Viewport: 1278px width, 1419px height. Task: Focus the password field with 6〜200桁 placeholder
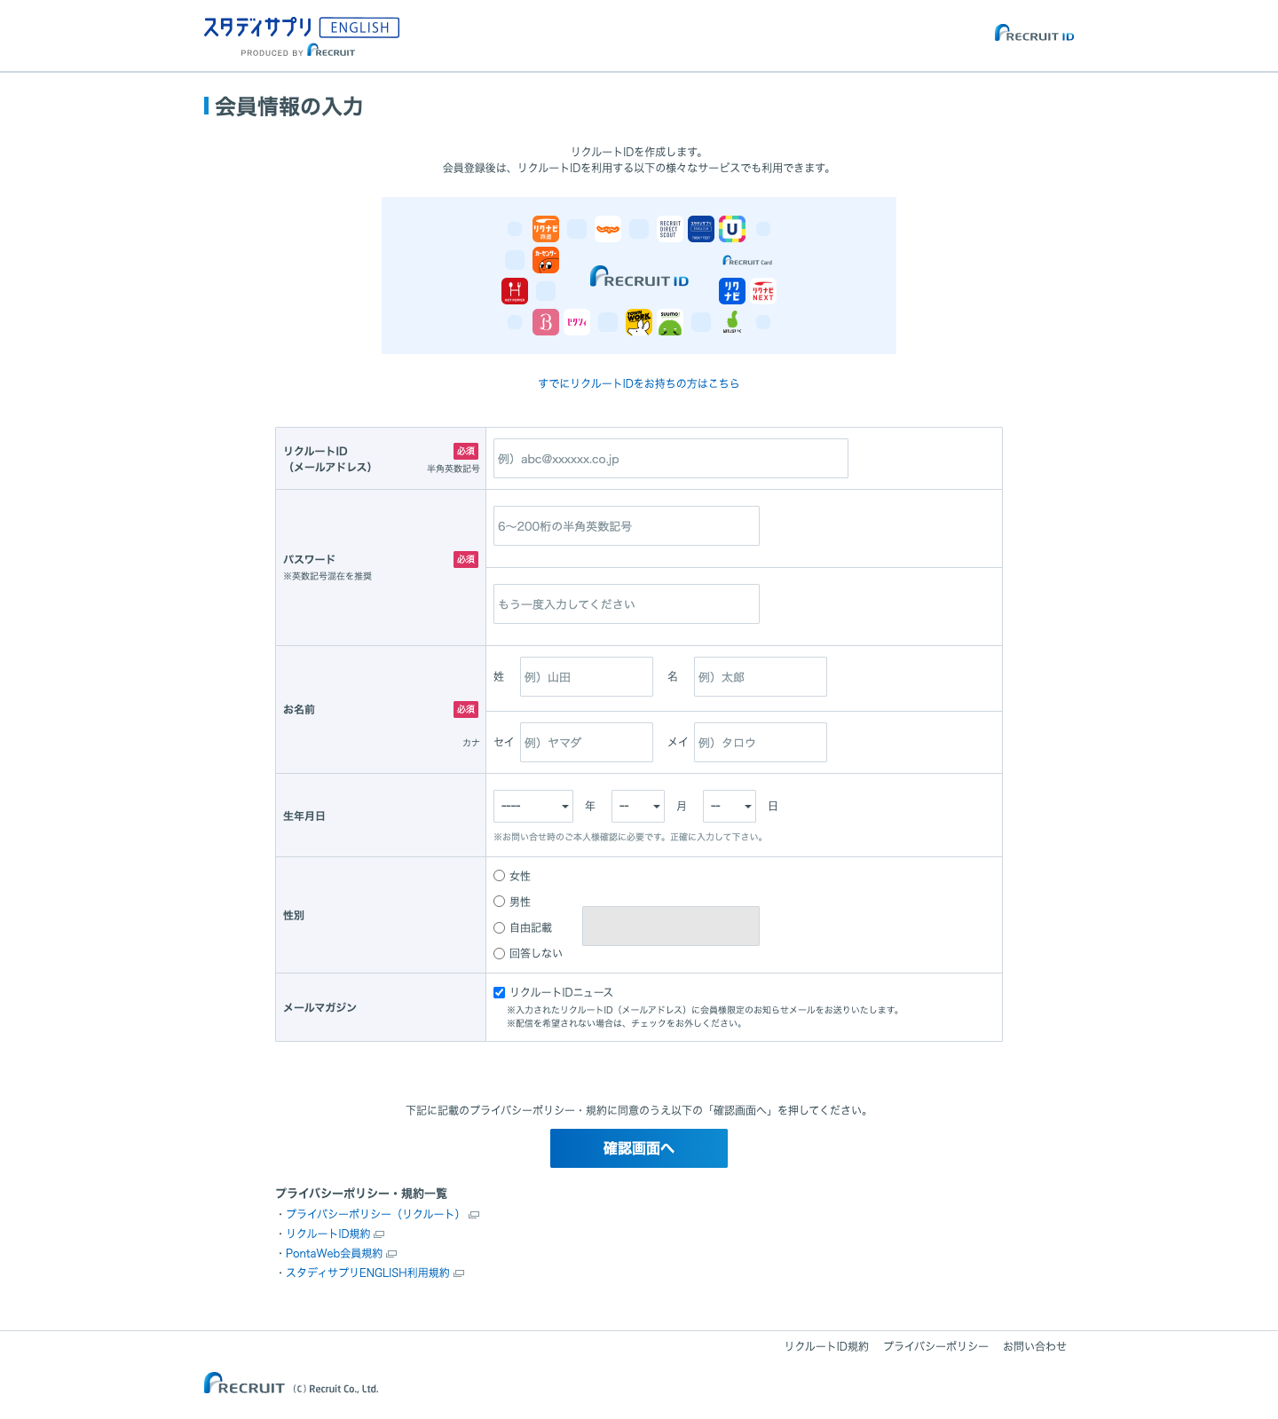pyautogui.click(x=627, y=525)
